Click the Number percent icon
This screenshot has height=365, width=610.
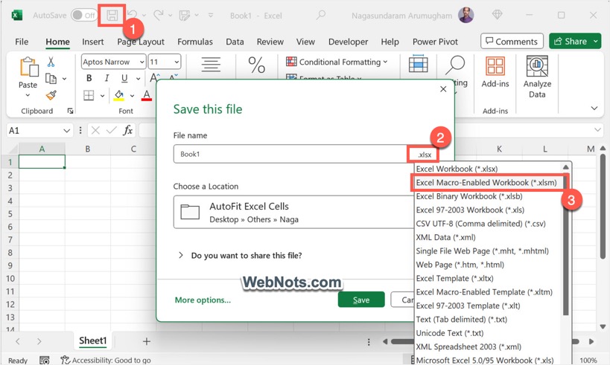[257, 65]
